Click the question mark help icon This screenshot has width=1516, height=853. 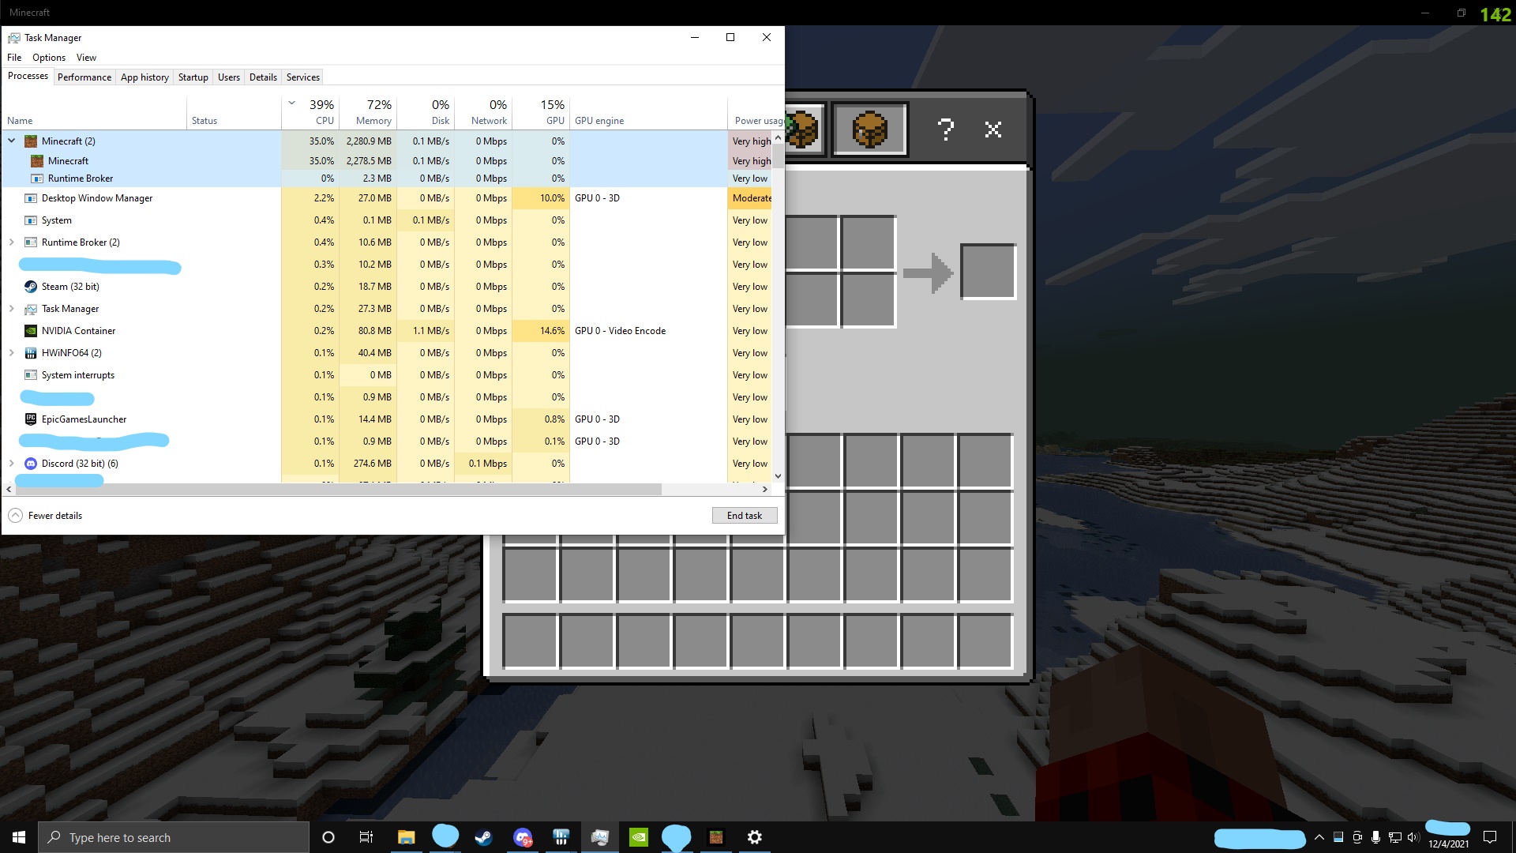945,130
